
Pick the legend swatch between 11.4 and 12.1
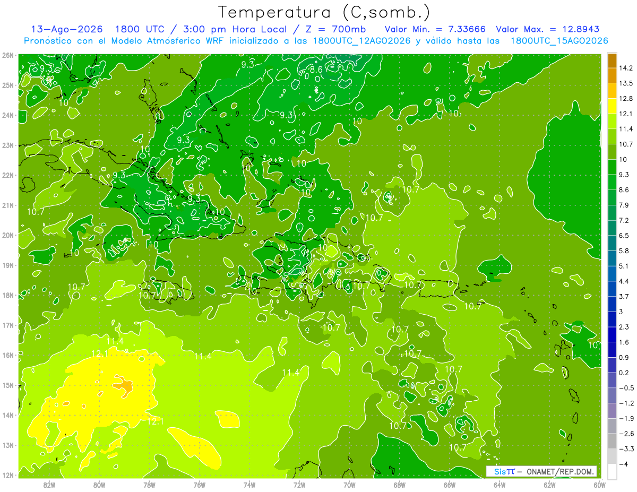[x=612, y=122]
